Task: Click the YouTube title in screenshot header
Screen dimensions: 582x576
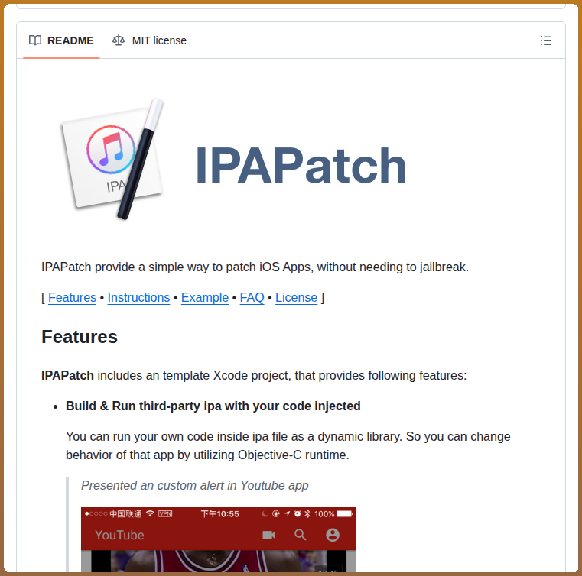Action: click(x=119, y=535)
